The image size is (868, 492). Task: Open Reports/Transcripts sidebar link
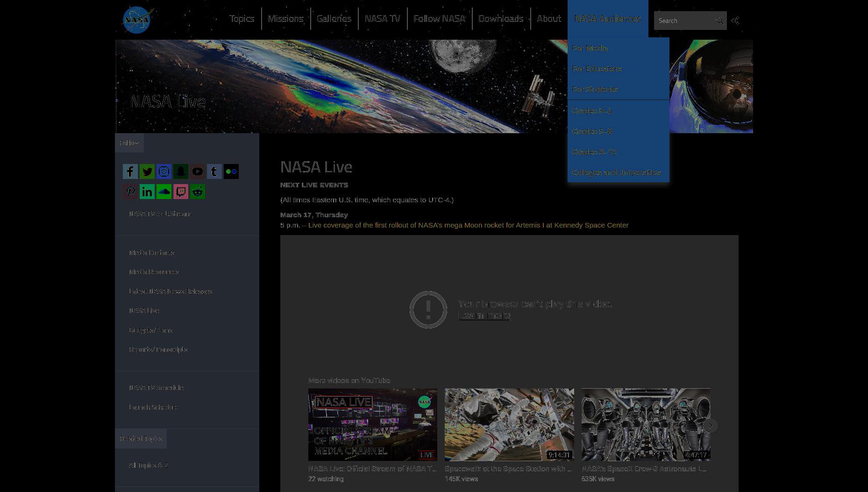[x=158, y=349]
